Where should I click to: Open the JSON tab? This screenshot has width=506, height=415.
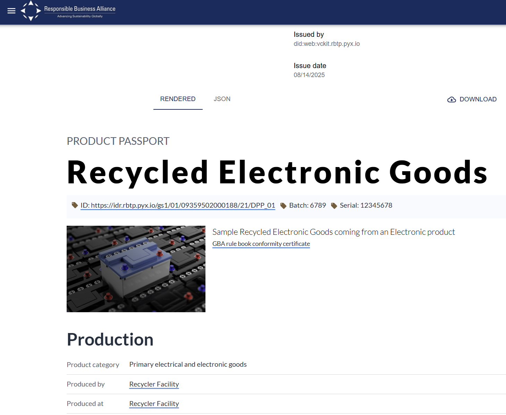[222, 99]
